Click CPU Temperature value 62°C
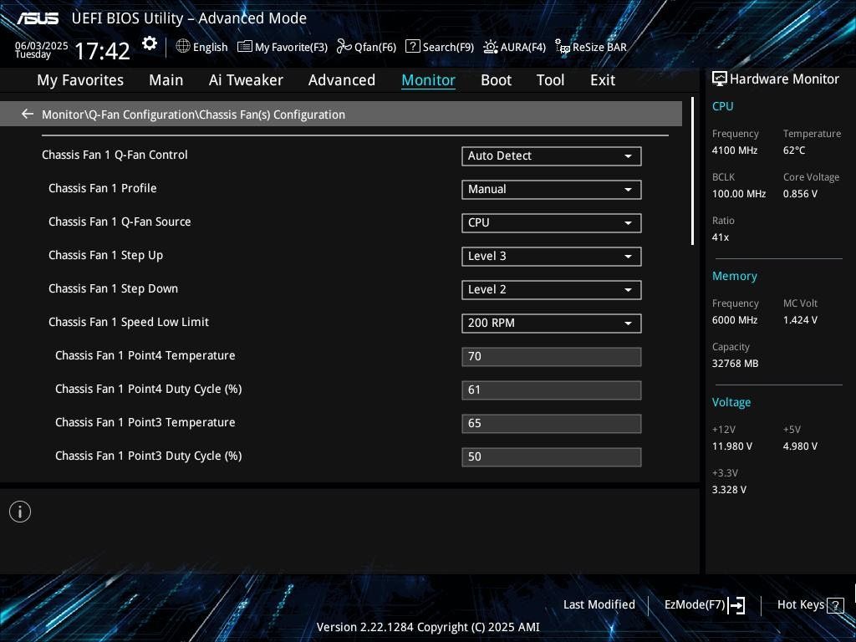Screen dimensions: 856x642 point(794,150)
